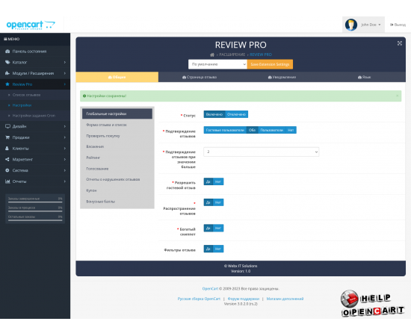Set Статус to Отключено
The height and width of the screenshot is (336, 411).
pos(236,114)
